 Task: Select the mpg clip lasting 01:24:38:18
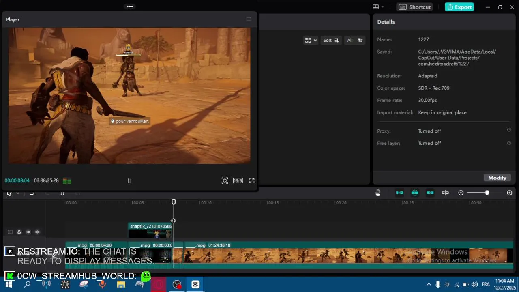point(349,255)
